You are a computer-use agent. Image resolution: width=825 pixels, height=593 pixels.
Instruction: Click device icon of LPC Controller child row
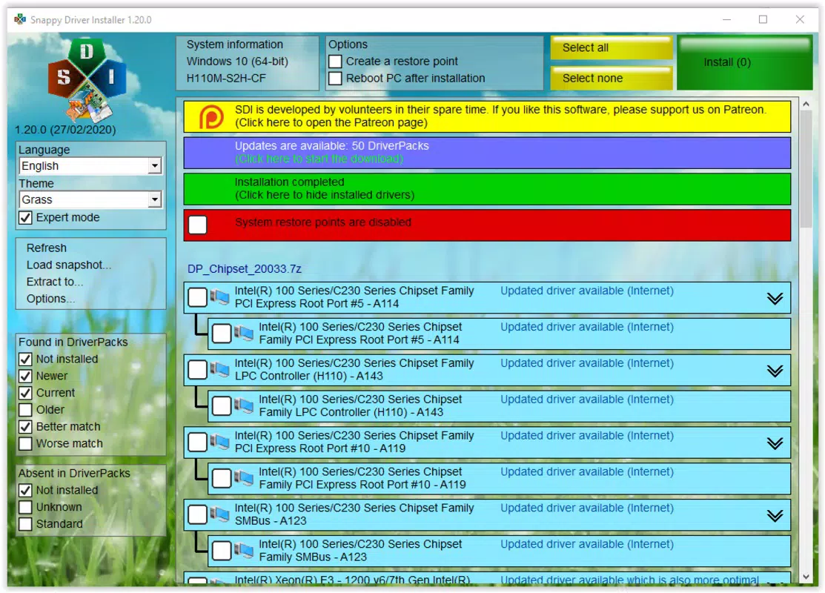coord(244,405)
